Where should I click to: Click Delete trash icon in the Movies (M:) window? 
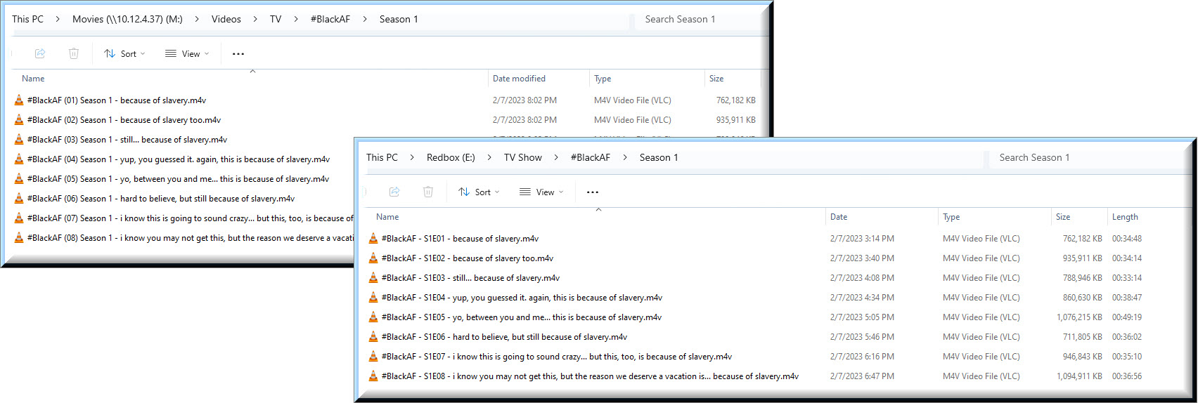click(74, 53)
